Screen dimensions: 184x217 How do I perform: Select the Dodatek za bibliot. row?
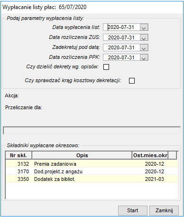tap(92, 179)
